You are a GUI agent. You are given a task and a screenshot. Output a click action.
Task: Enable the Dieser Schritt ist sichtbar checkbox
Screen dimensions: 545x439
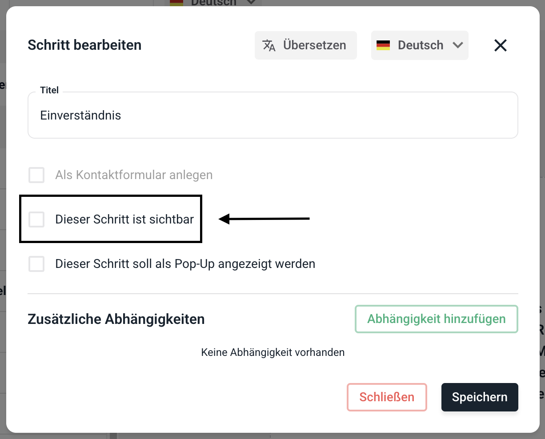point(36,219)
